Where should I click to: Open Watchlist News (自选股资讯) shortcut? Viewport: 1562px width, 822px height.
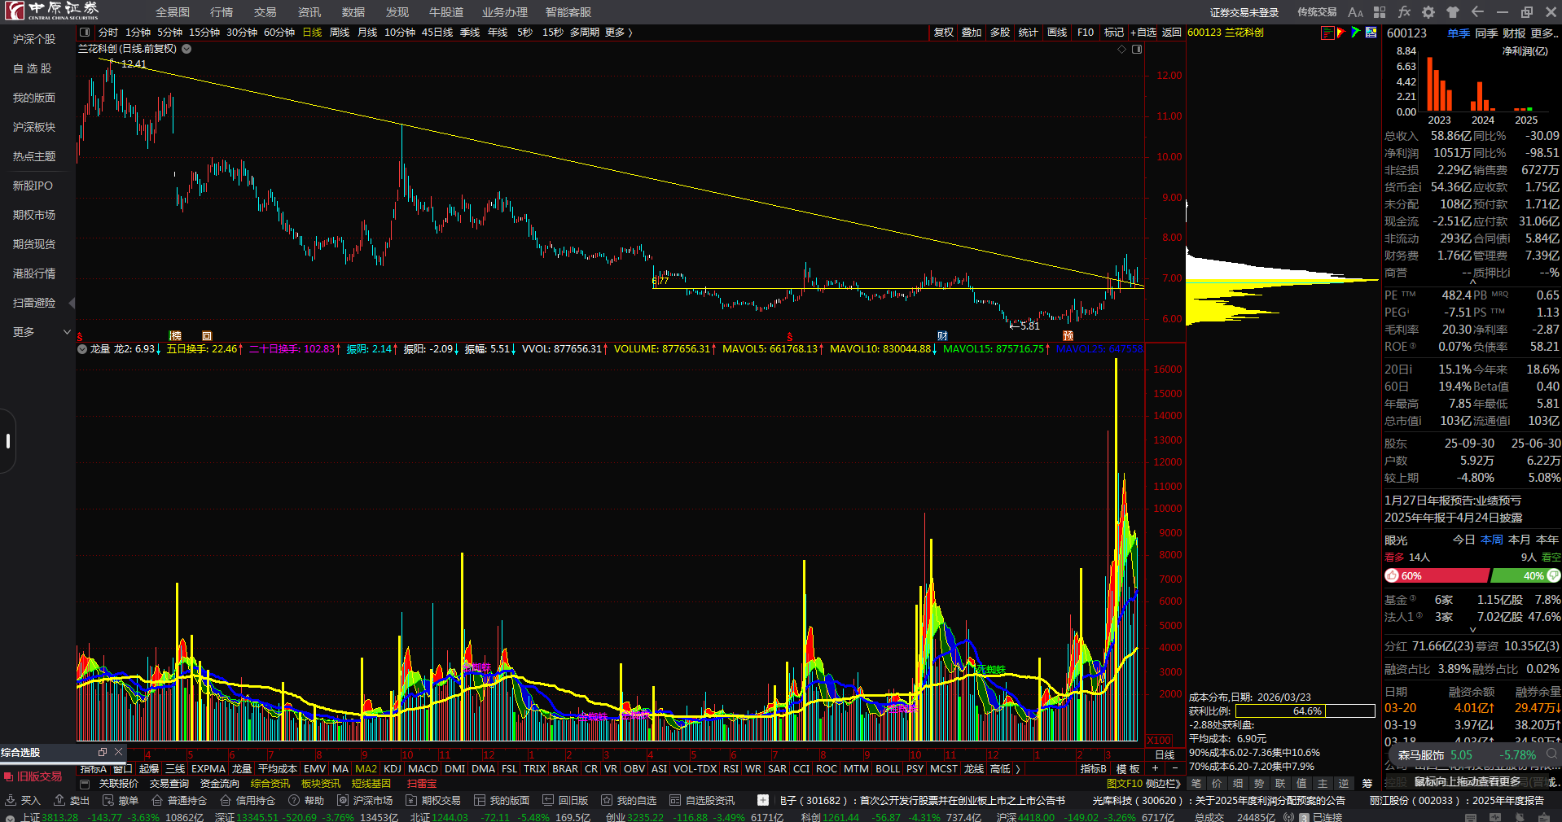pyautogui.click(x=702, y=801)
